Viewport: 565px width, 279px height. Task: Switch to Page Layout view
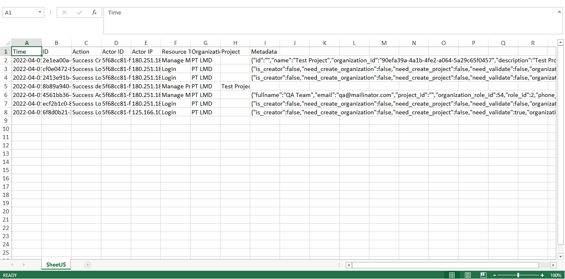coord(467,275)
